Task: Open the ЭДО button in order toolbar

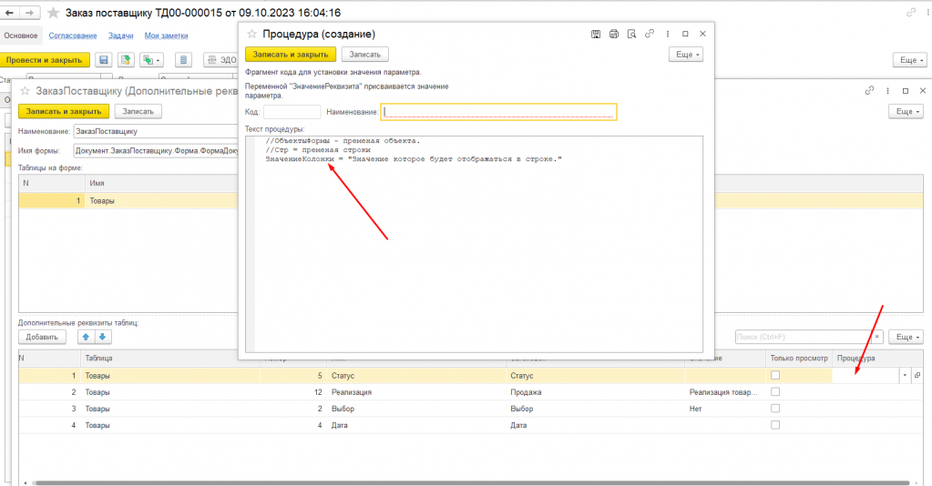Action: pyautogui.click(x=221, y=60)
